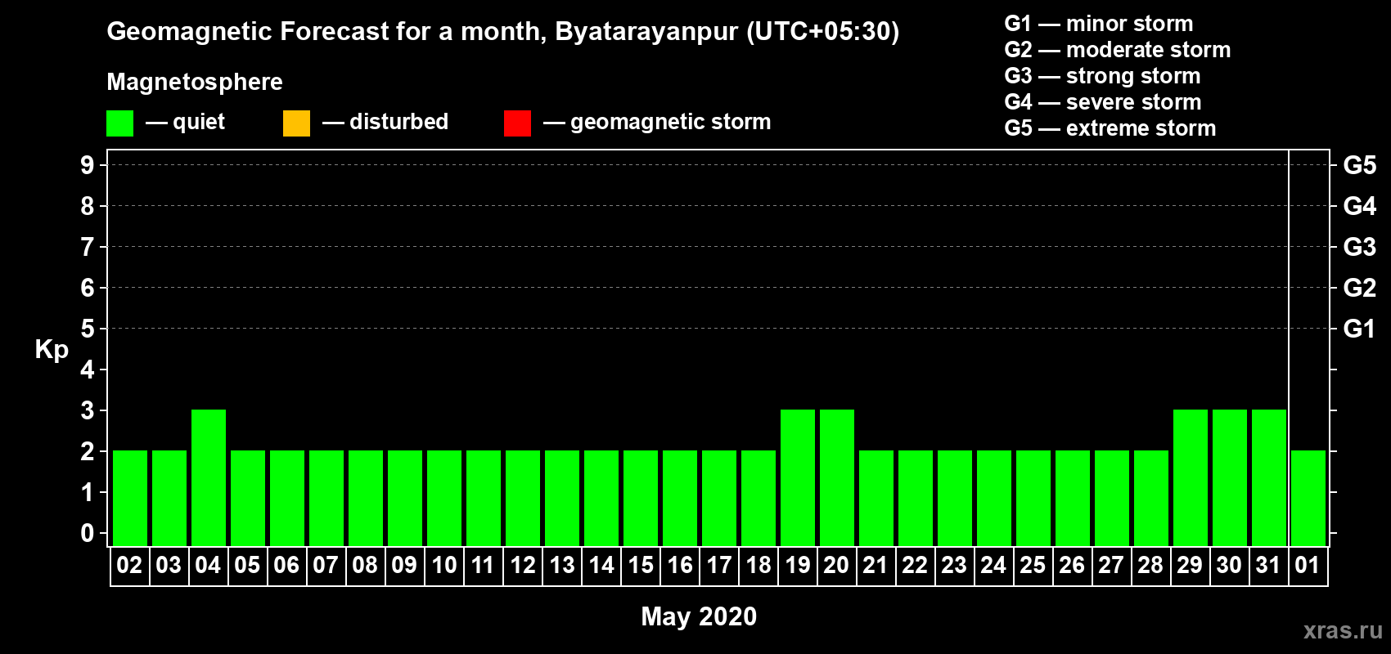The image size is (1391, 654).
Task: Click the Kp bar for day 30
Action: tap(1230, 477)
